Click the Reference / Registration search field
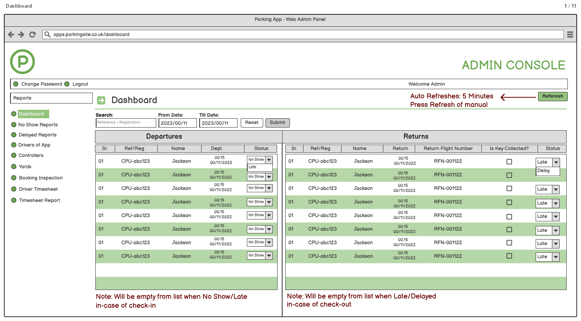Viewport: 581px width, 321px height. pyautogui.click(x=126, y=123)
